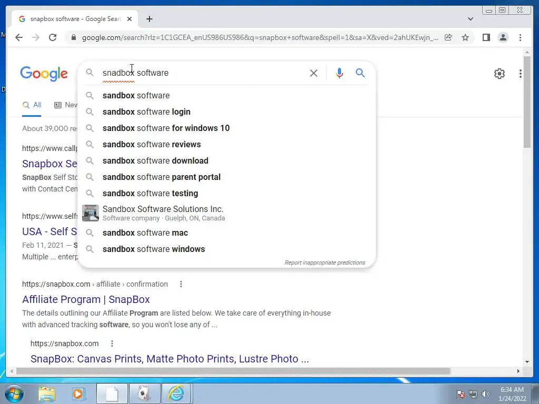
Task: Choose 'sandbox software for windows 10'
Action: (x=227, y=128)
